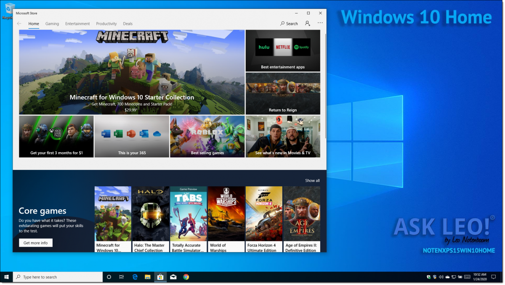Click Show all for Core games
The image size is (505, 285).
point(312,180)
